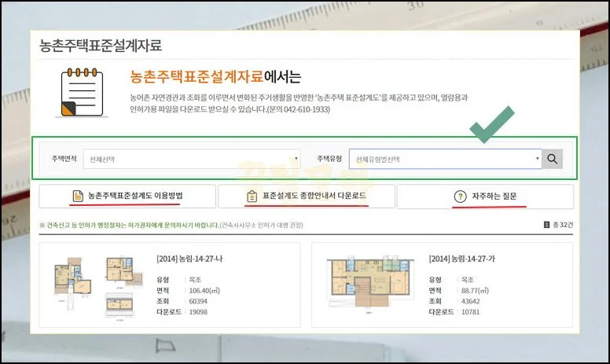Screen dimensions: 610x364
Task: Click the question mark icon for 자주하는 질문
Action: tap(460, 197)
